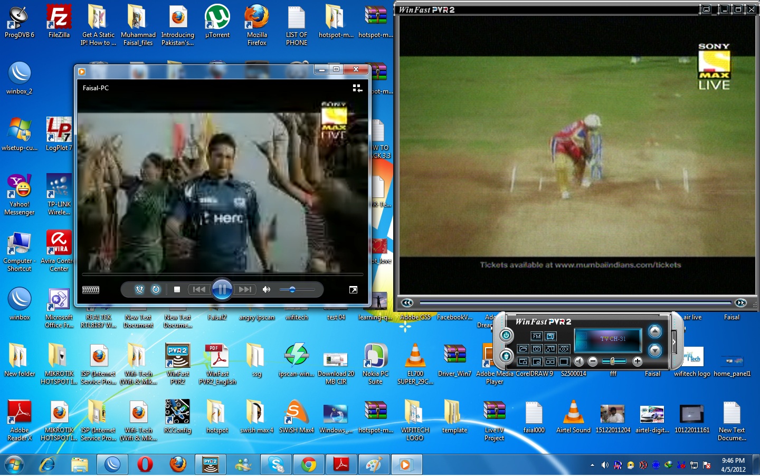
Task: Select the TV mode icon in WinFast PVR2
Action: [550, 337]
